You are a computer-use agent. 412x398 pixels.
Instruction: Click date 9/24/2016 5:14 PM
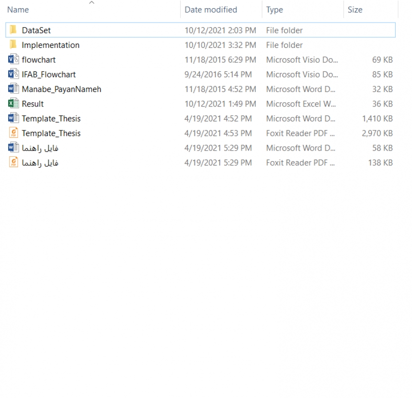pyautogui.click(x=218, y=74)
